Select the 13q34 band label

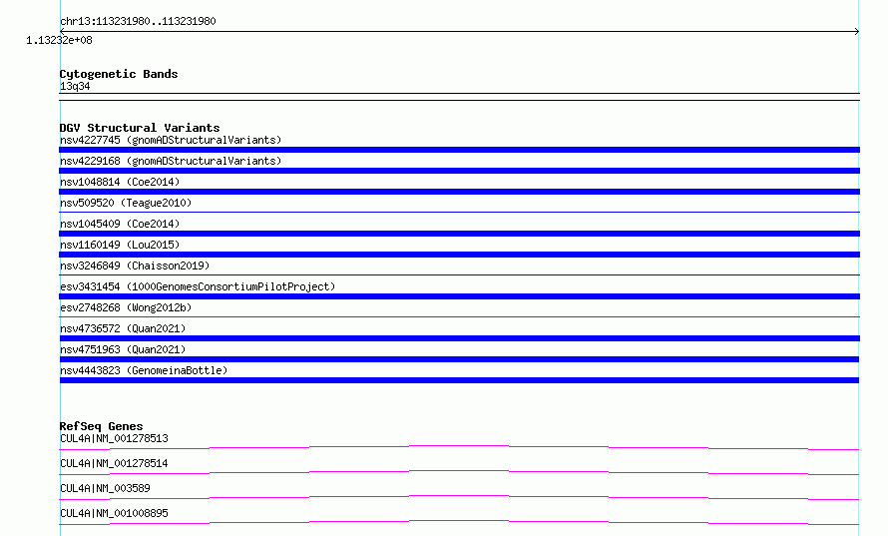click(75, 86)
